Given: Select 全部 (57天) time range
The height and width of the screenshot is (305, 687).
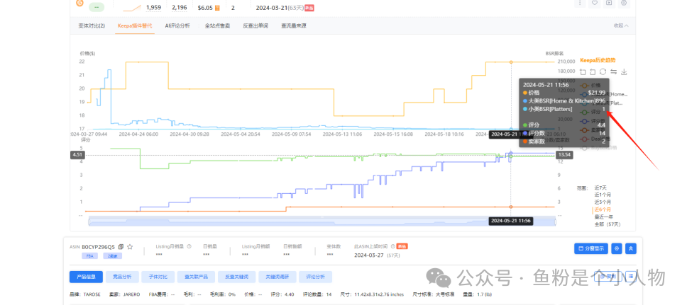Looking at the screenshot, I should click(608, 224).
